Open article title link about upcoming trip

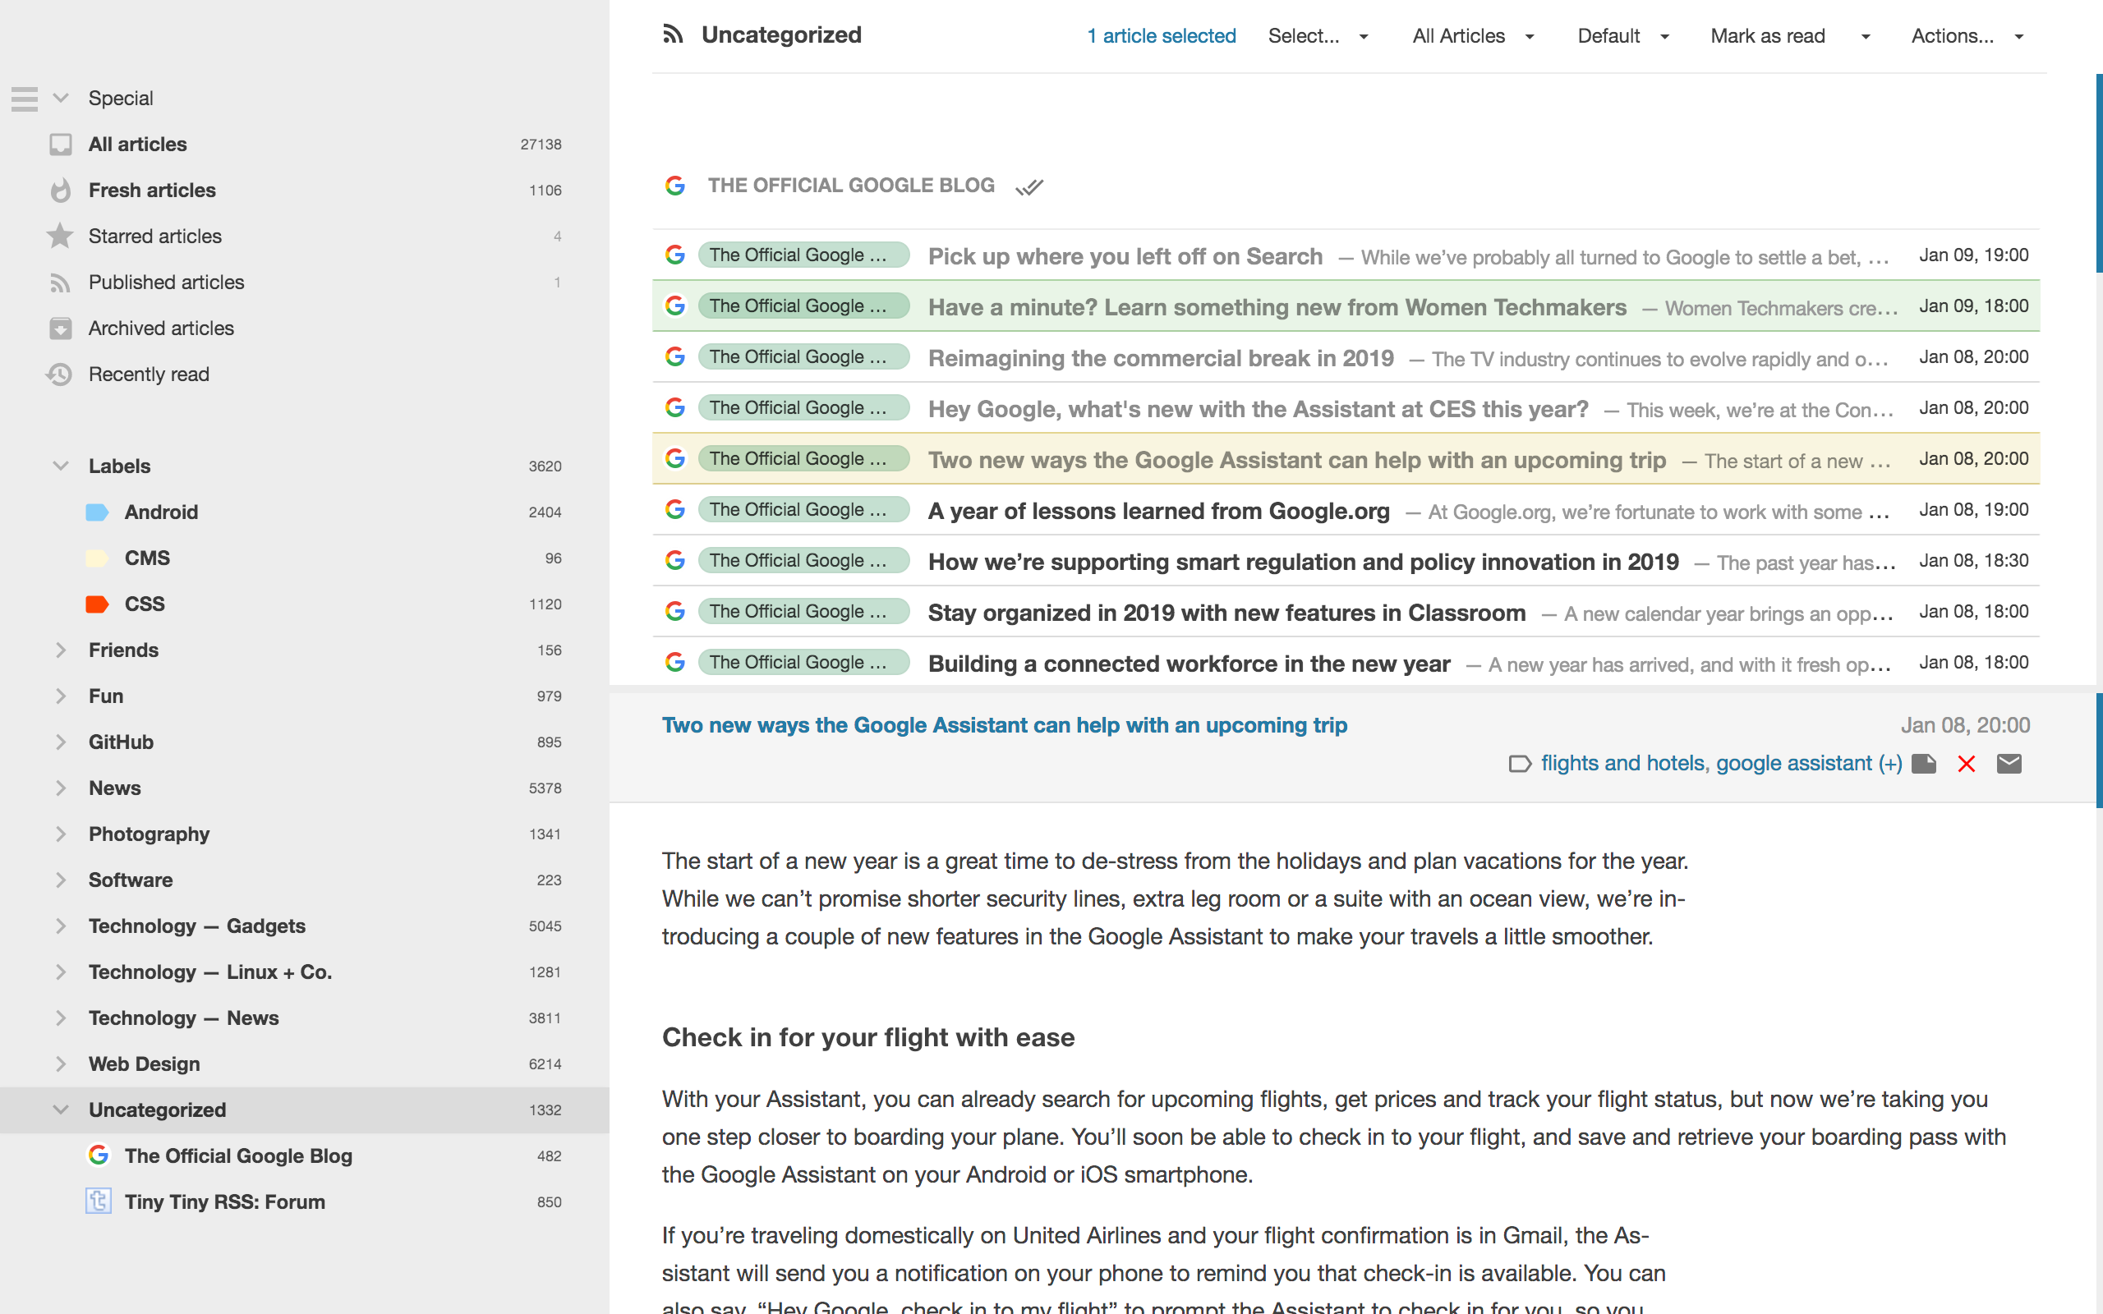(1005, 725)
